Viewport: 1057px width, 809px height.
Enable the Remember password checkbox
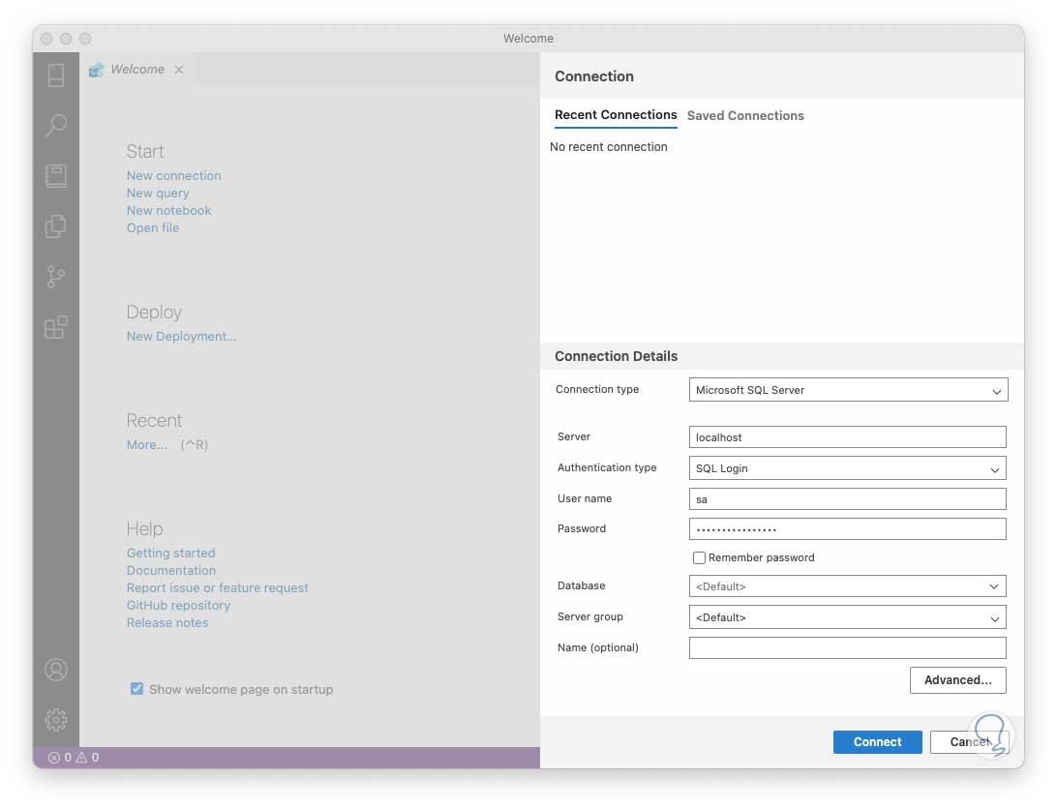pos(699,557)
